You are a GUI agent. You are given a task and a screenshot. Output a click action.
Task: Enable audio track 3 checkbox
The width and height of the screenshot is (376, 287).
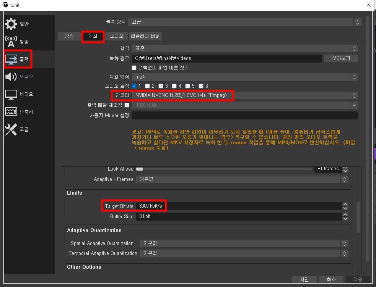pyautogui.click(x=161, y=86)
